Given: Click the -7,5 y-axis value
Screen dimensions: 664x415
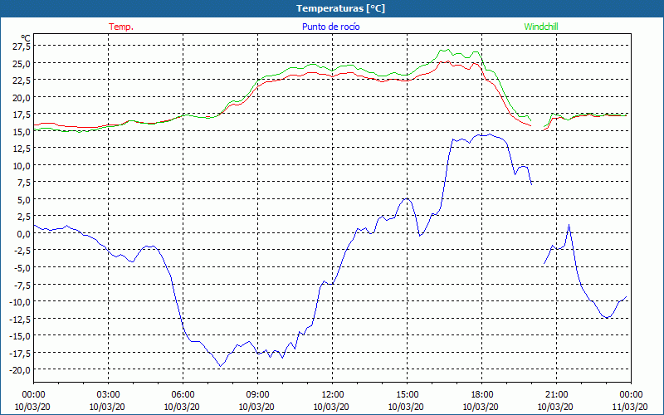Looking at the screenshot, I should click(22, 285).
